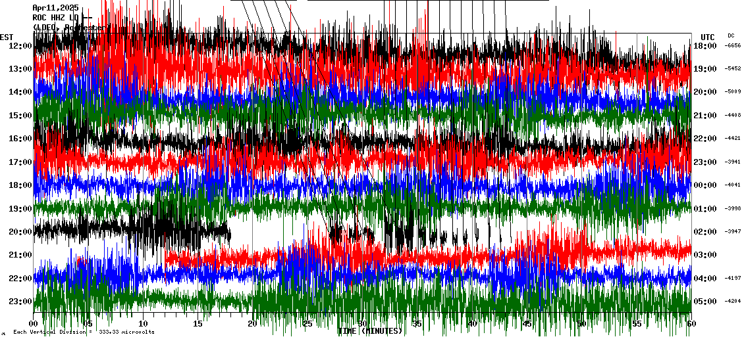Click the UTC time label "00:00"
Image resolution: width=744 pixels, height=341 pixels.
point(705,185)
